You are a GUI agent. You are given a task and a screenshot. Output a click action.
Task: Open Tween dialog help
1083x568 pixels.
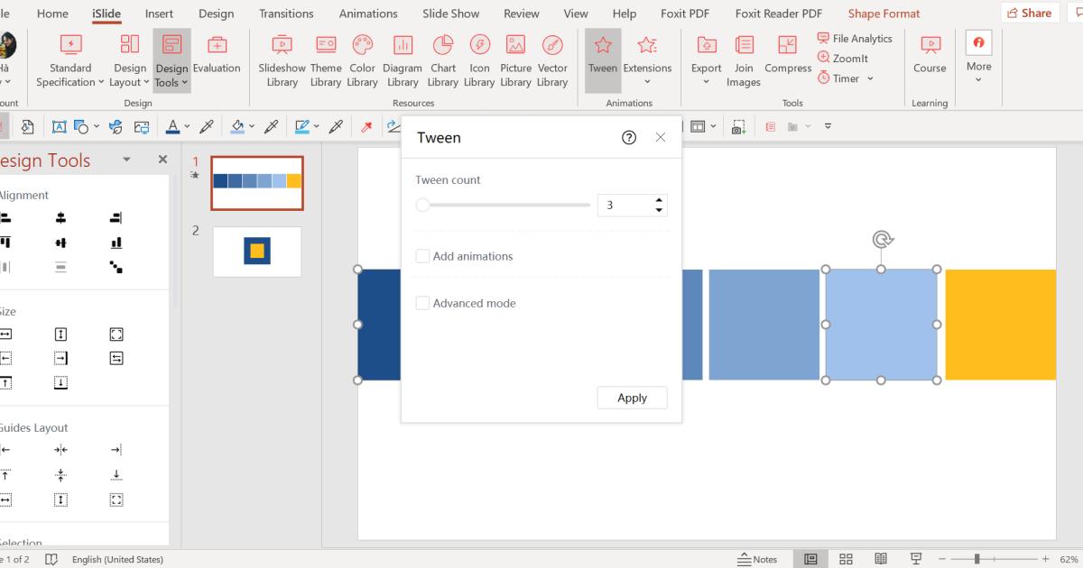pyautogui.click(x=629, y=137)
